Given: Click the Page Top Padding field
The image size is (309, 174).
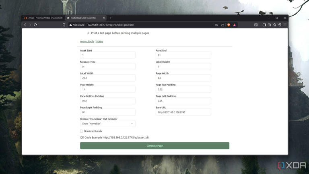Looking at the screenshot, I should pos(183,89).
